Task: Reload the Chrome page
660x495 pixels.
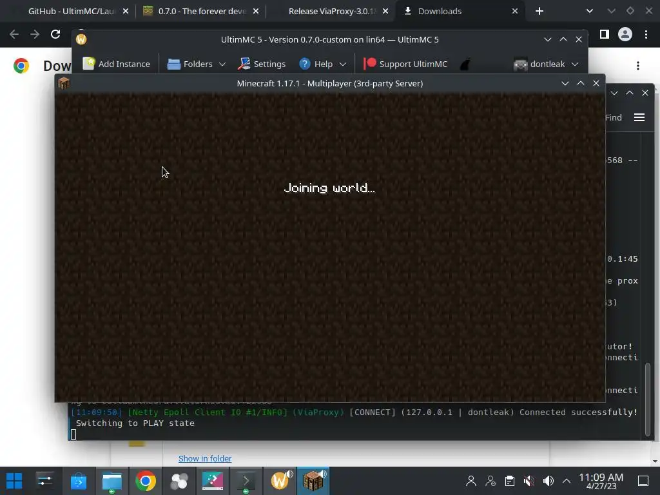Action: point(55,34)
